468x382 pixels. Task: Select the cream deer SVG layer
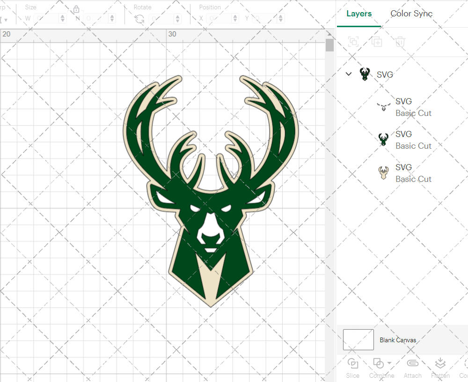coord(404,173)
